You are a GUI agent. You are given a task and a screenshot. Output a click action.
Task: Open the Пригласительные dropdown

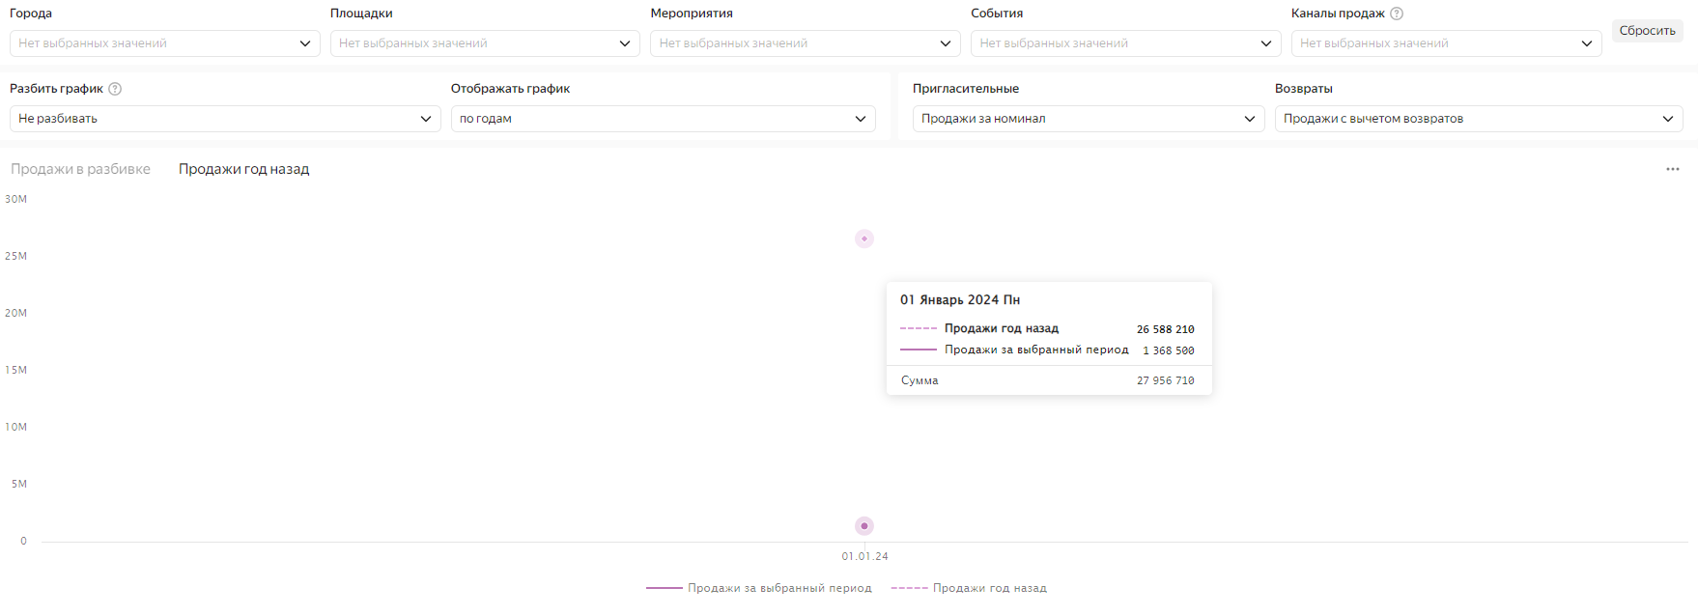[1089, 119]
